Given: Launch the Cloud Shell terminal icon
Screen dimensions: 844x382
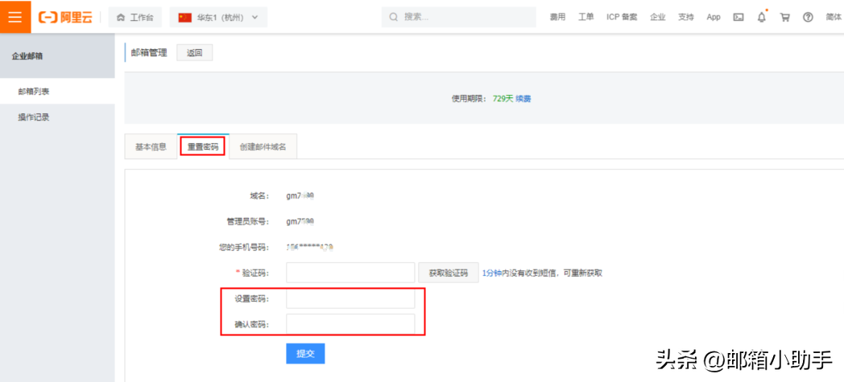Looking at the screenshot, I should (x=739, y=17).
